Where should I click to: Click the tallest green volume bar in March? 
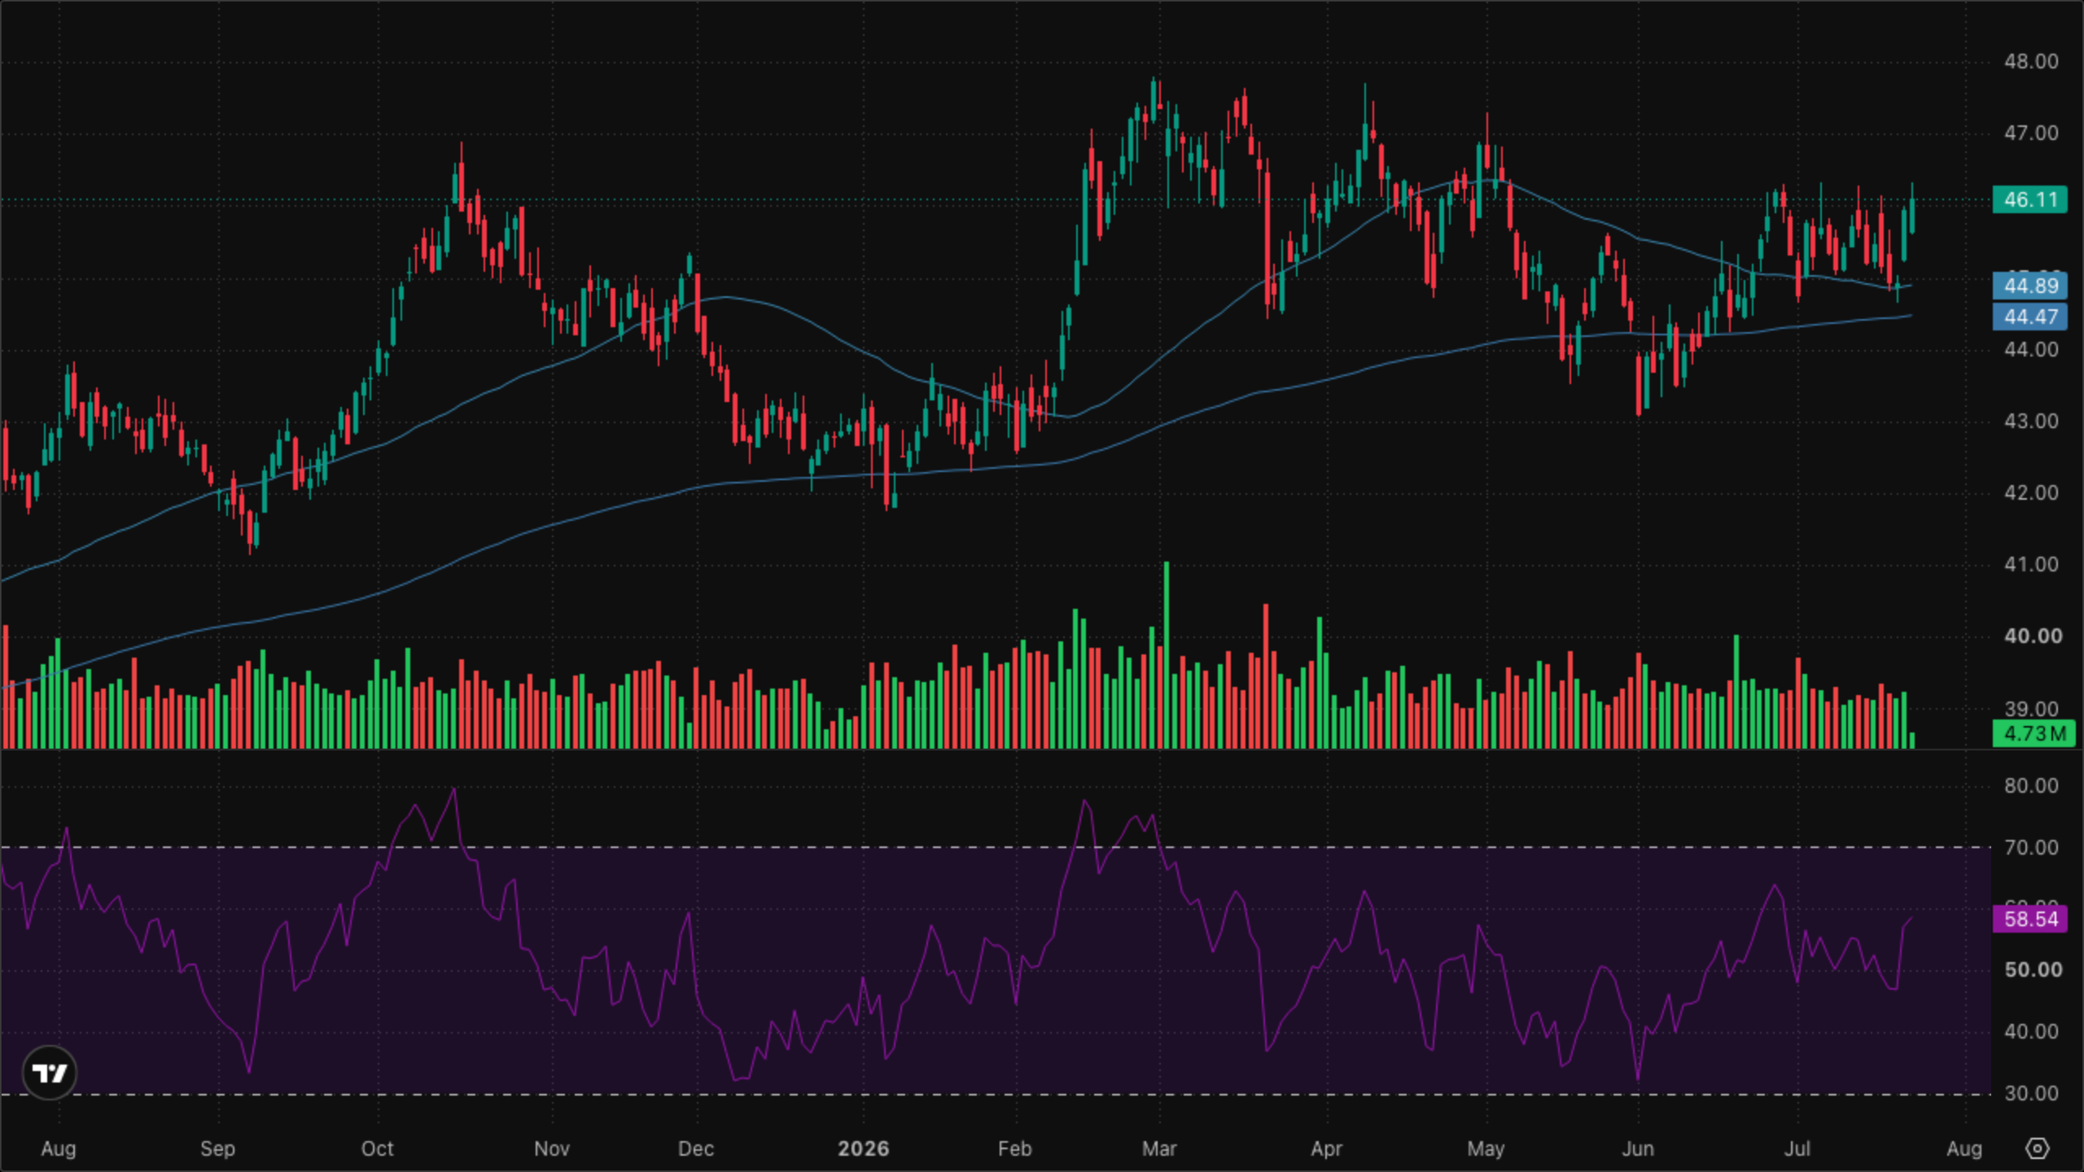click(1167, 654)
